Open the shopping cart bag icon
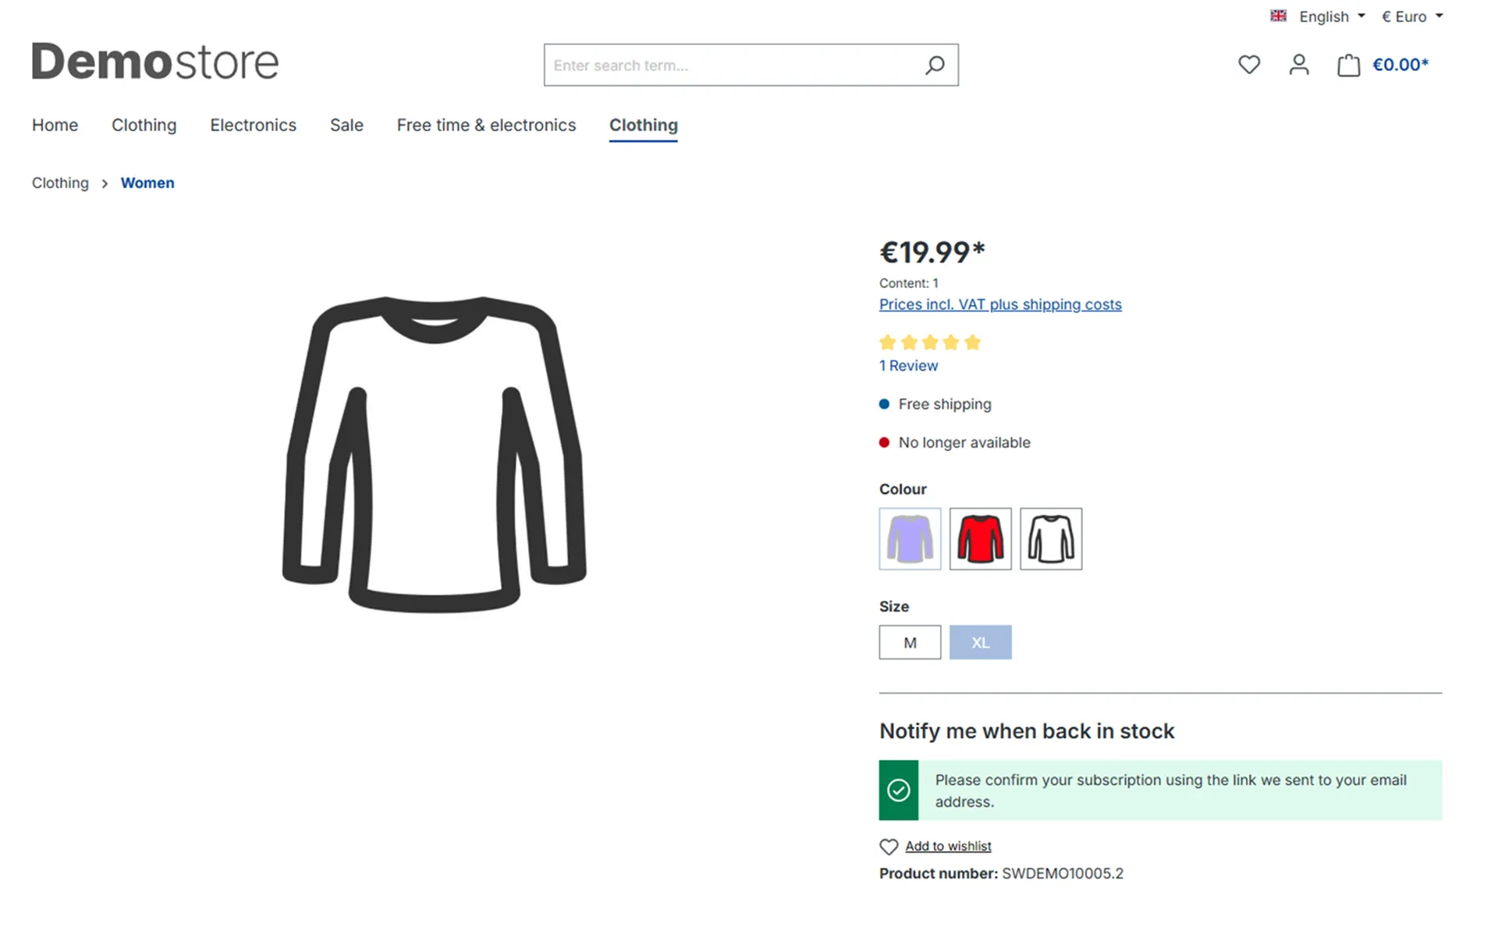This screenshot has height=945, width=1498. (x=1348, y=65)
